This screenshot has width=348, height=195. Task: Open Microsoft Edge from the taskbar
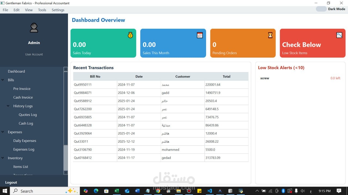click(96, 191)
